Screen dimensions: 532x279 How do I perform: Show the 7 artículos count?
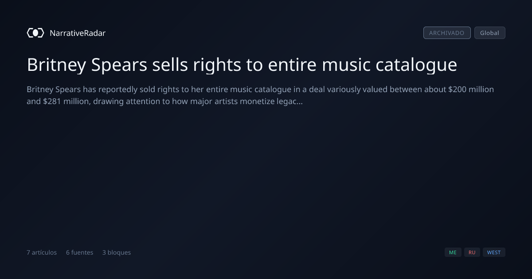(x=42, y=252)
